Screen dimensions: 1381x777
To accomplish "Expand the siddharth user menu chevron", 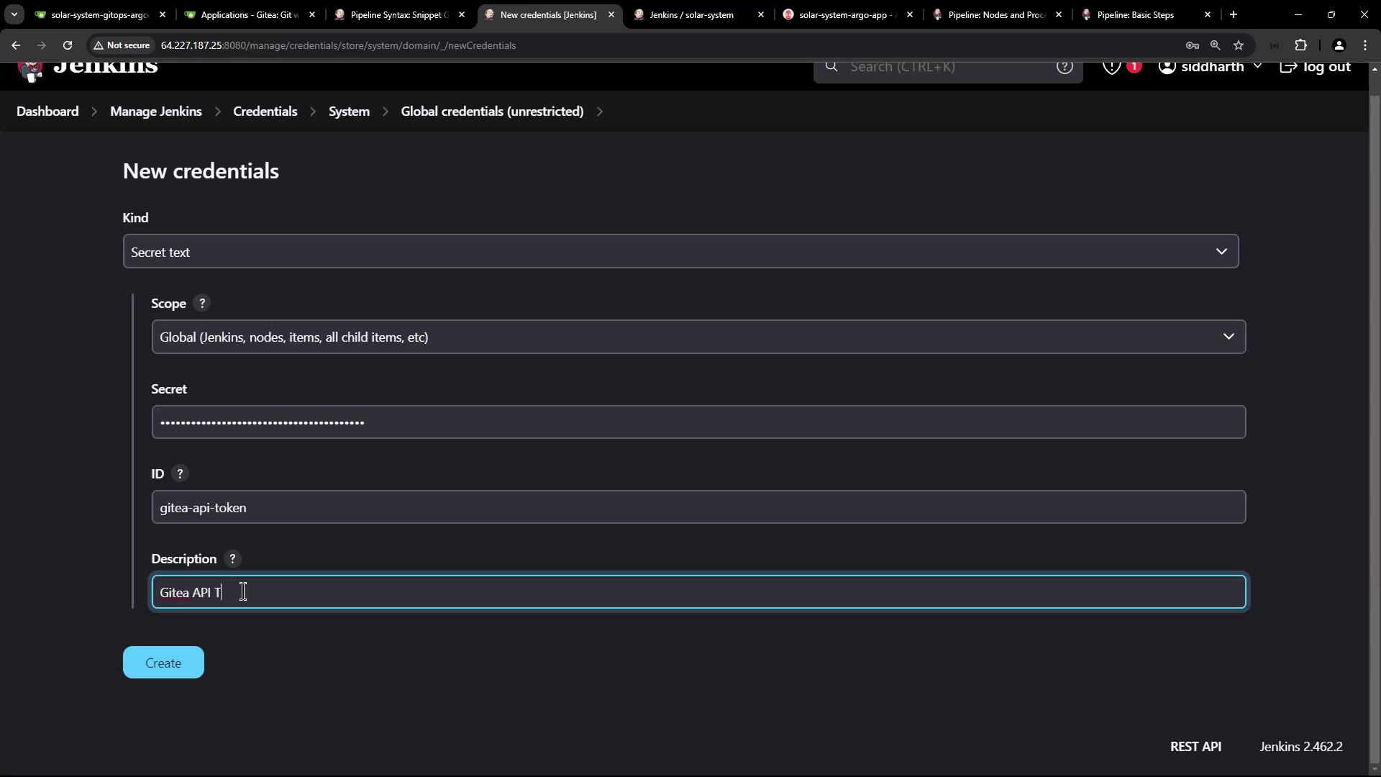I will [1257, 67].
